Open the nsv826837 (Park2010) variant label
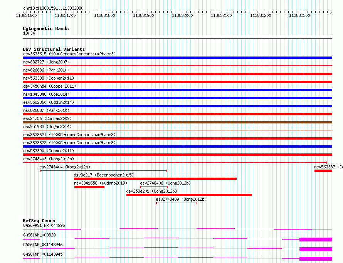Image resolution: width=343 pixels, height=263 pixels. point(46,110)
